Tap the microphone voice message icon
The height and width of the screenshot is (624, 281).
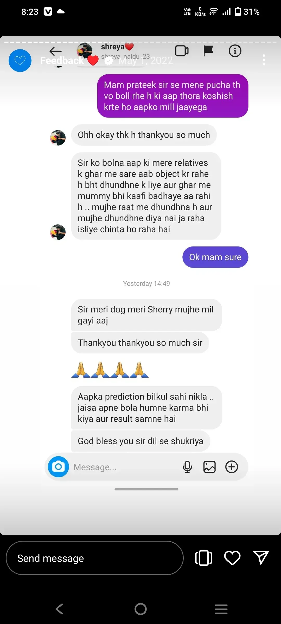(x=187, y=467)
